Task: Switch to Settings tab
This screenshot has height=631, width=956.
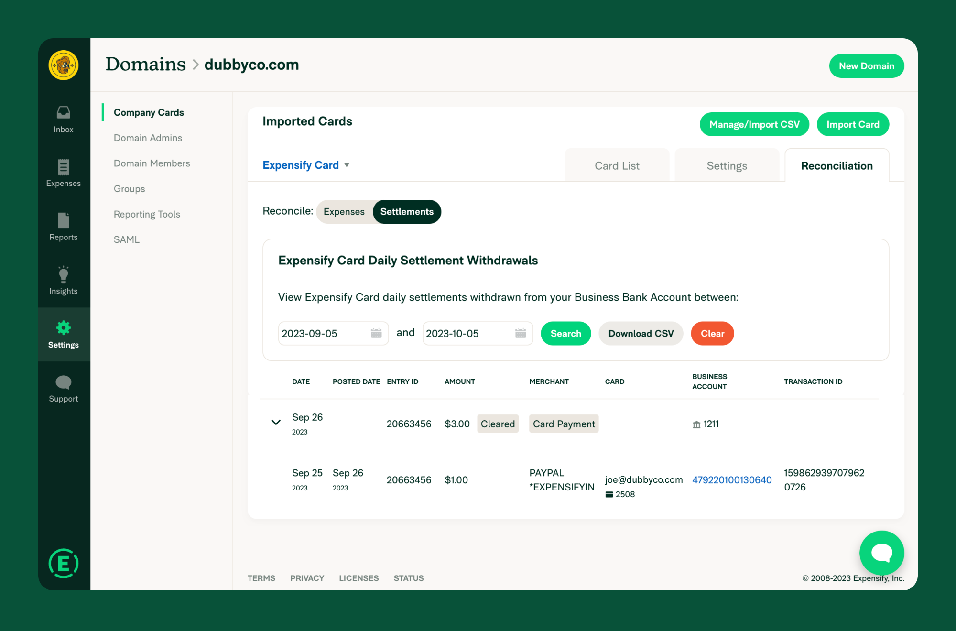Action: coord(727,165)
